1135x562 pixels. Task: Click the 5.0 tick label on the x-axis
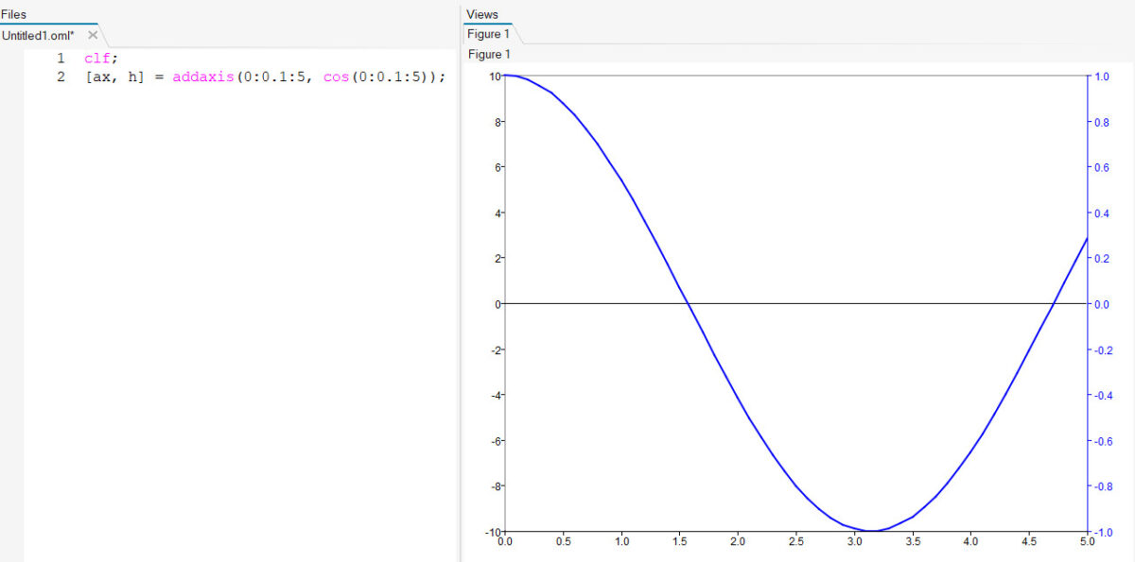1088,542
